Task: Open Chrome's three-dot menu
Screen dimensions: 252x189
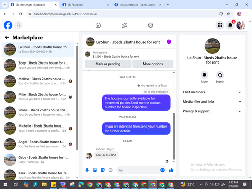Action: 247,14
